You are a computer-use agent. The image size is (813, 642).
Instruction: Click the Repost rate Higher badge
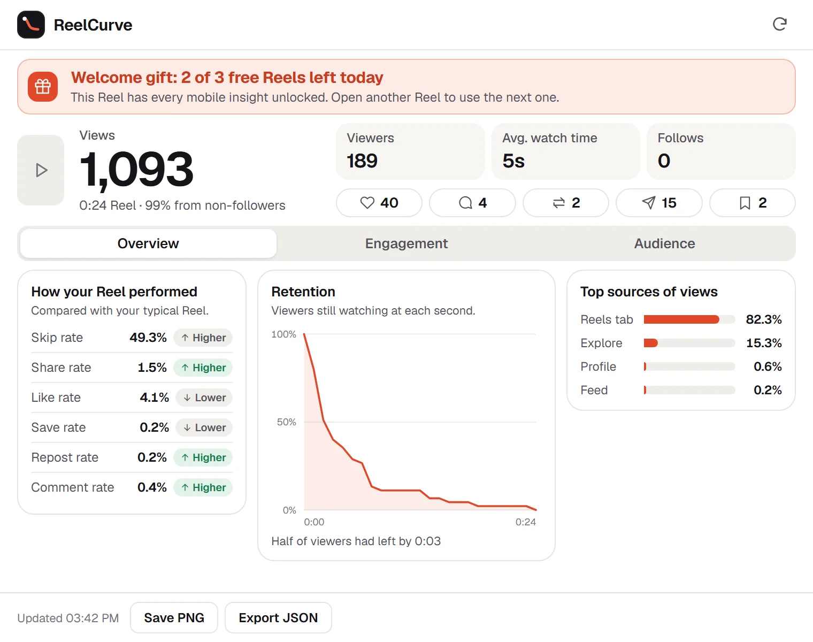click(x=203, y=457)
